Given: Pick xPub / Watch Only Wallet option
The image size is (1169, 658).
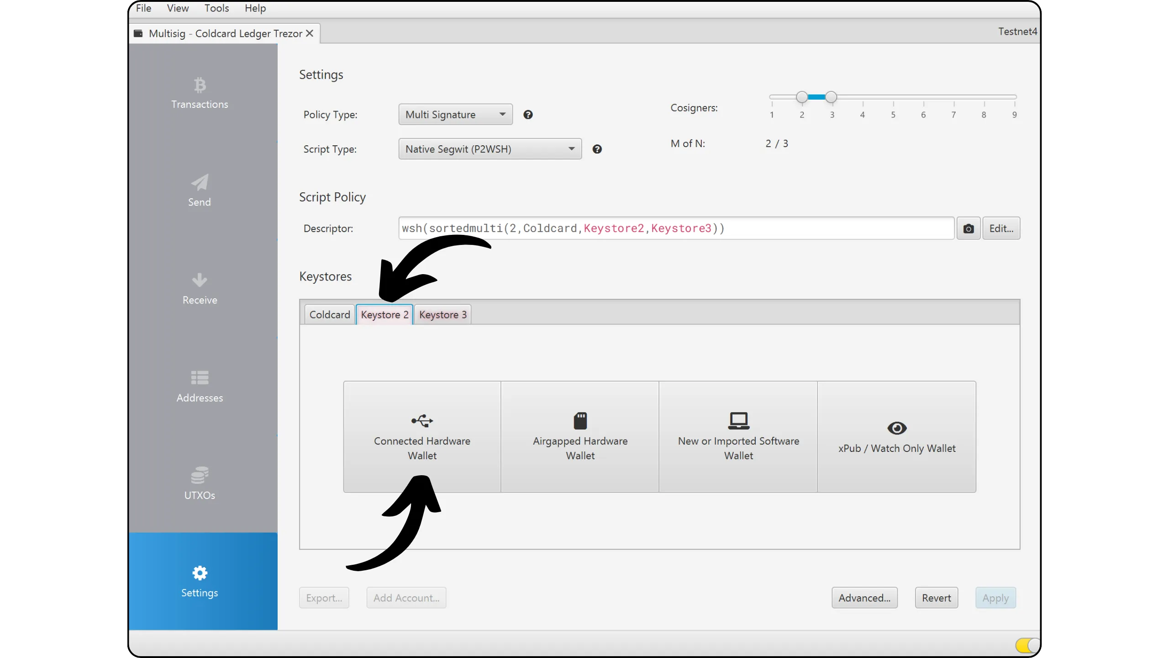Looking at the screenshot, I should click(896, 437).
